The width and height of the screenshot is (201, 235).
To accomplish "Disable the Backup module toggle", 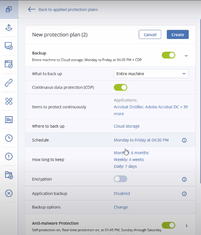I will click(x=168, y=55).
